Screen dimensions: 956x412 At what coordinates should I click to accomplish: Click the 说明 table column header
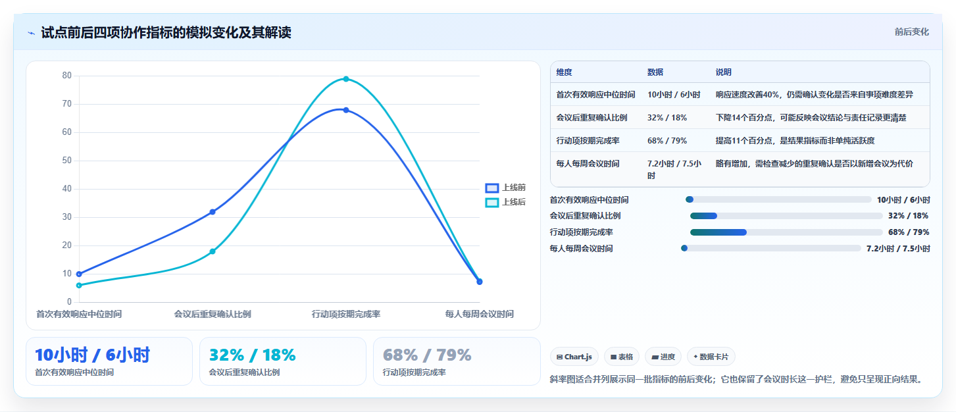point(724,72)
